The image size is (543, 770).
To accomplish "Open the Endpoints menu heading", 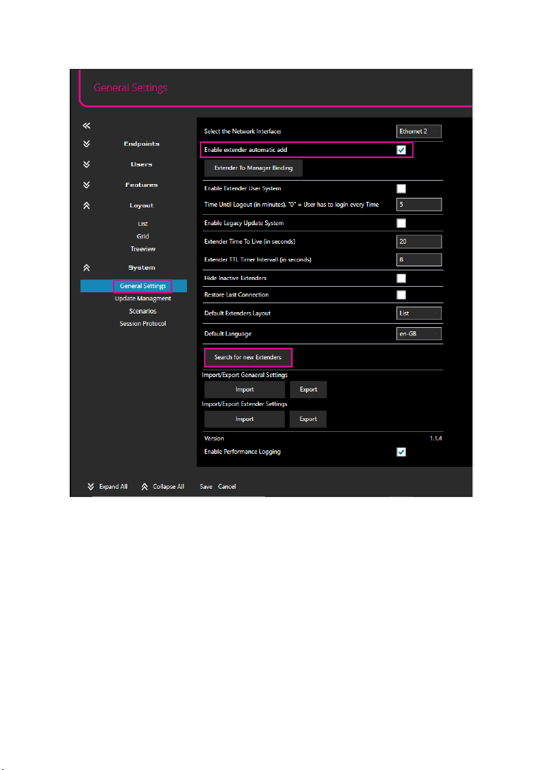I will [x=142, y=144].
